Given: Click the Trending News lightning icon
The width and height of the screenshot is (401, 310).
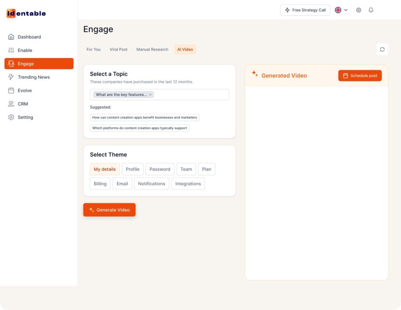Looking at the screenshot, I should (x=11, y=77).
